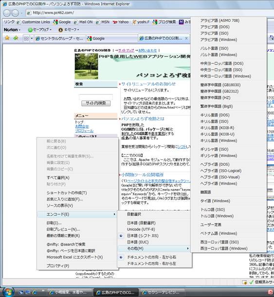Close the 広島のPHPでのCGI制作 tab
The width and height of the screenshot is (274, 297).
186,38
